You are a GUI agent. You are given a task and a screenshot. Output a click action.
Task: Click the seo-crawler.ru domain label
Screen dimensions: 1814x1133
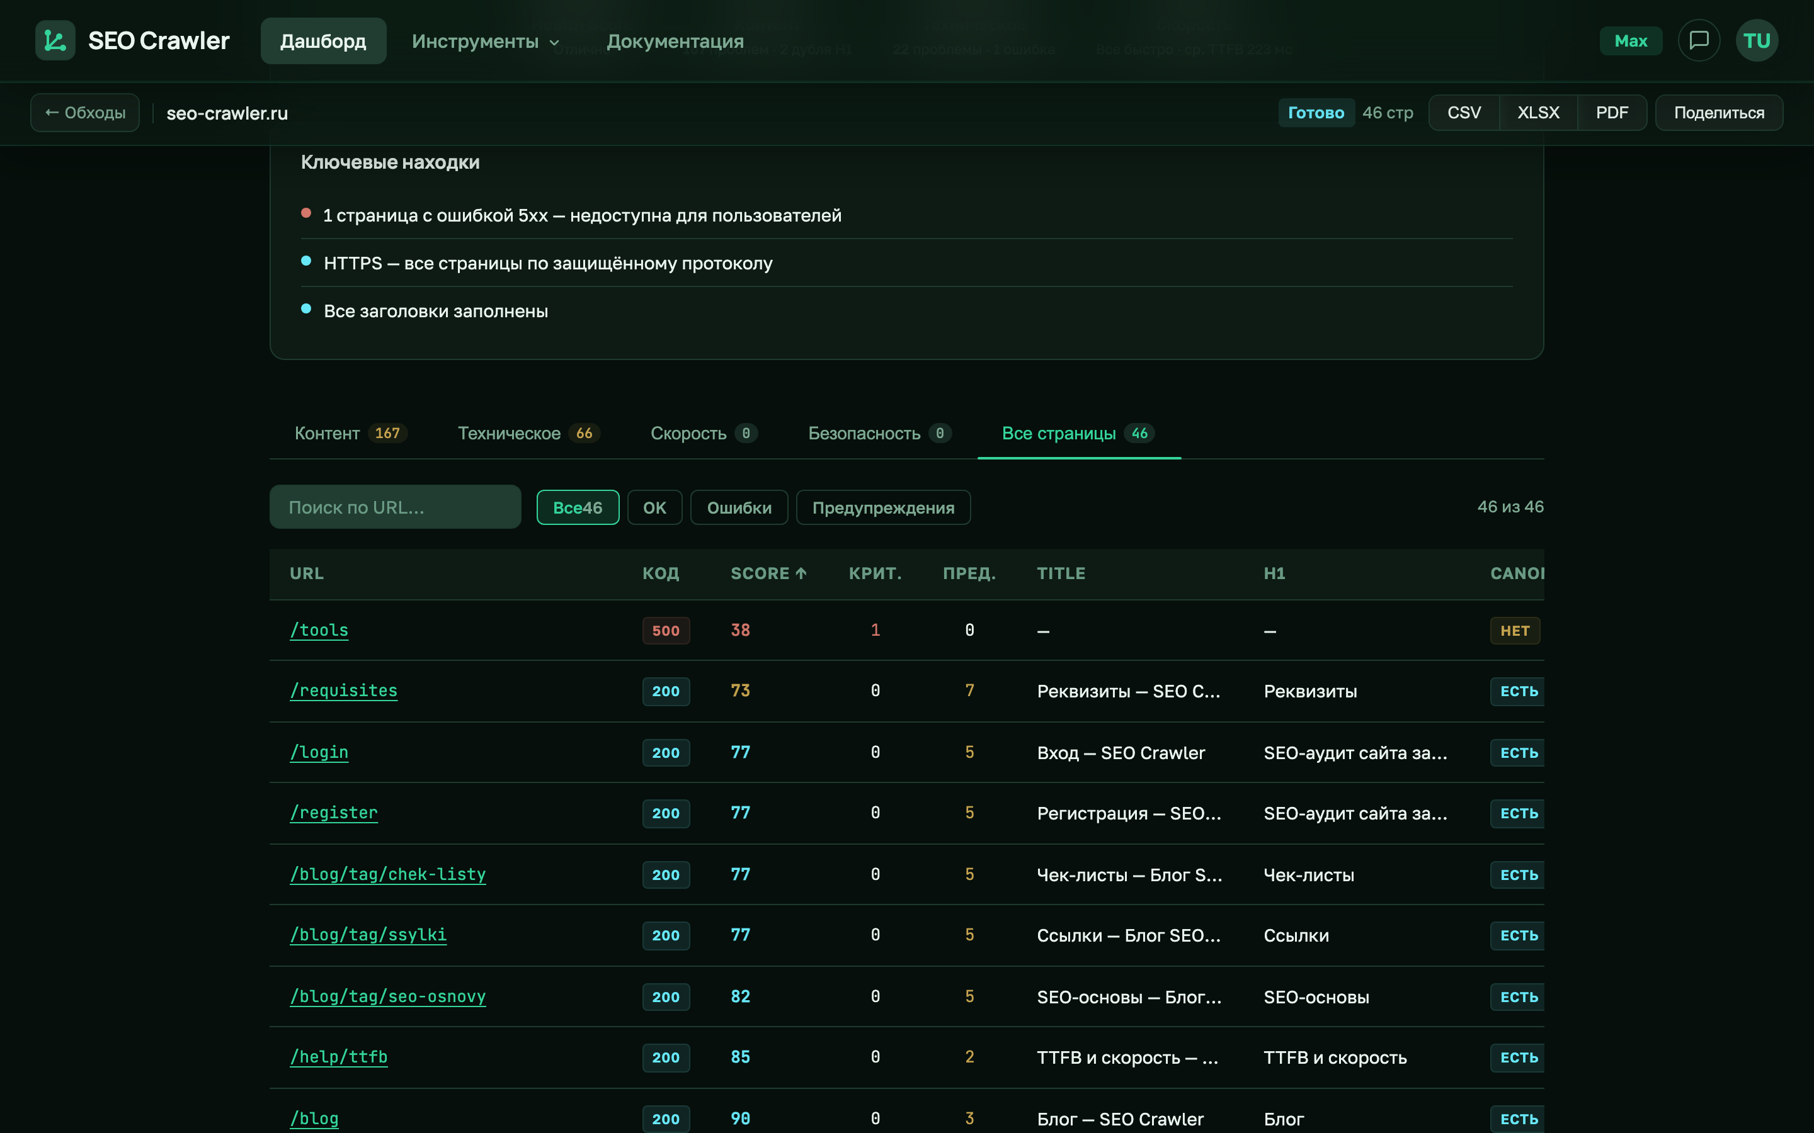[x=227, y=113]
